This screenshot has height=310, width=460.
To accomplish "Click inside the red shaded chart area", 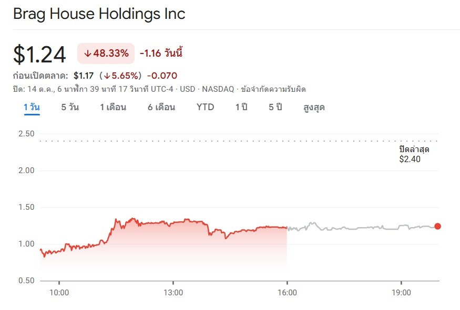I will pyautogui.click(x=158, y=247).
